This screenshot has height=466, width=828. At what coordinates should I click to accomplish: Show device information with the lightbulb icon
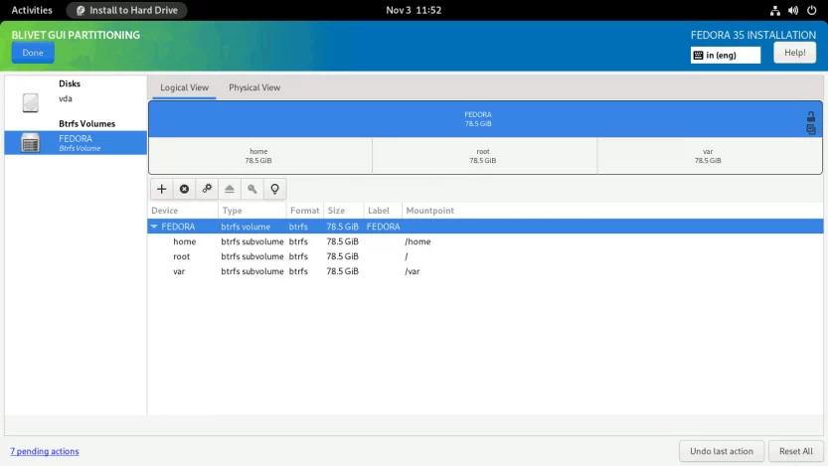274,189
